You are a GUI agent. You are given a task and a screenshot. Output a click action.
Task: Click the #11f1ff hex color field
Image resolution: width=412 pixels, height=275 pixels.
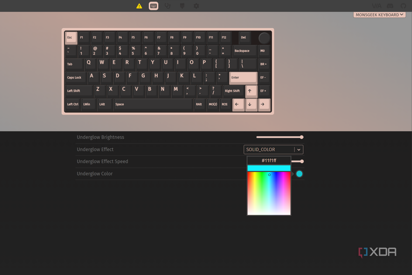coord(269,160)
